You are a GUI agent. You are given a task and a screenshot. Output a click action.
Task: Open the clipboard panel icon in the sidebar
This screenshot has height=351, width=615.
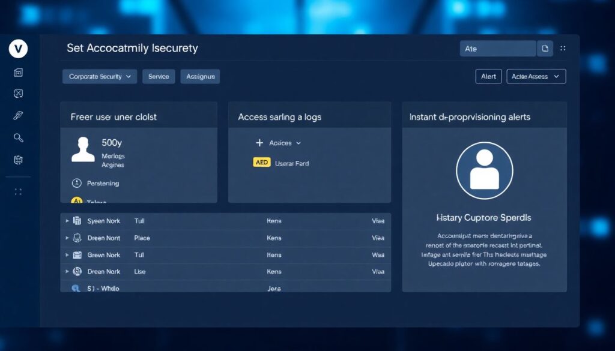[x=18, y=160]
